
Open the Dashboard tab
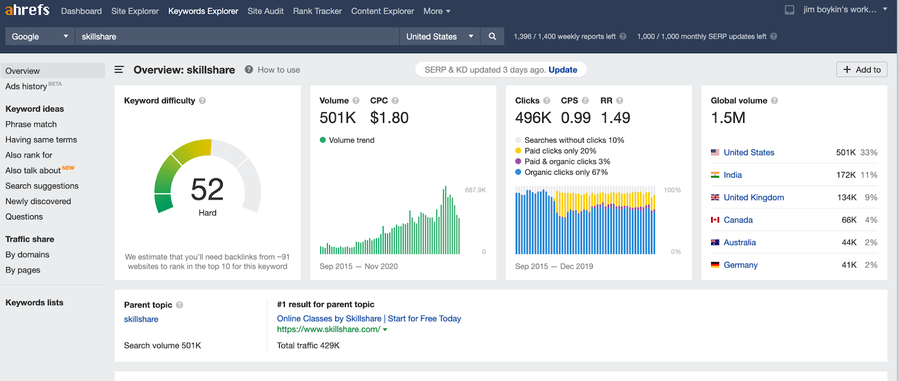82,11
